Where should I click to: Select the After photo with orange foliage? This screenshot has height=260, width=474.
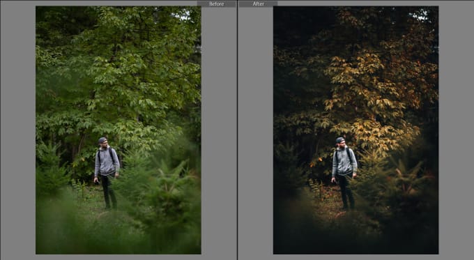[x=355, y=130]
